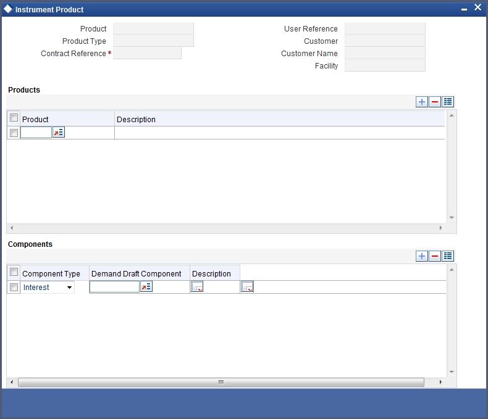The width and height of the screenshot is (488, 419).
Task: Open the Component Type Interest dropdown
Action: click(48, 287)
